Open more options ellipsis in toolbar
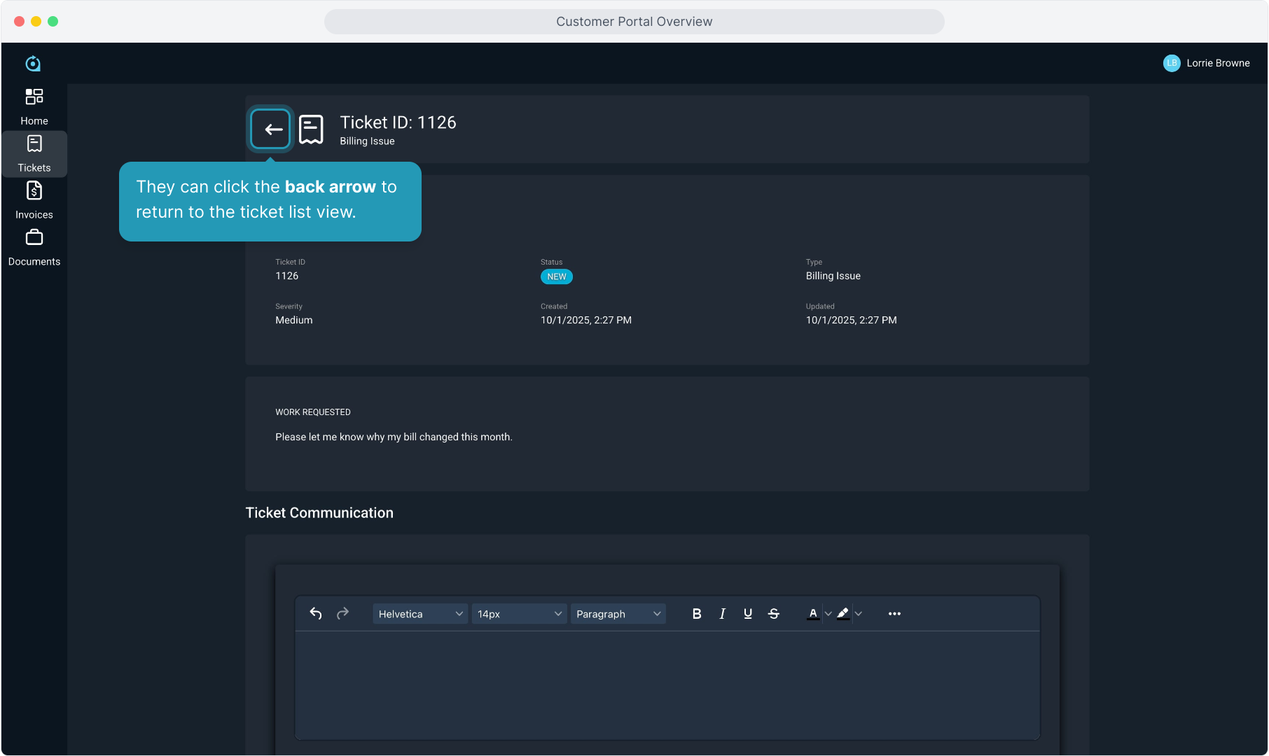The width and height of the screenshot is (1269, 756). tap(894, 613)
